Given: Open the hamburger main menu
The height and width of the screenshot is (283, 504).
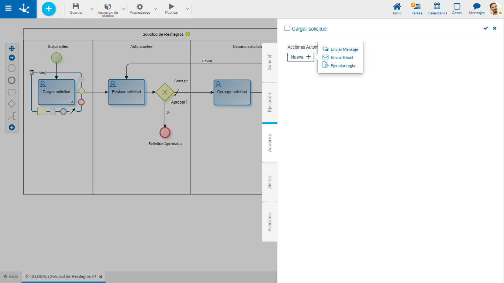Looking at the screenshot, I should 8,8.
